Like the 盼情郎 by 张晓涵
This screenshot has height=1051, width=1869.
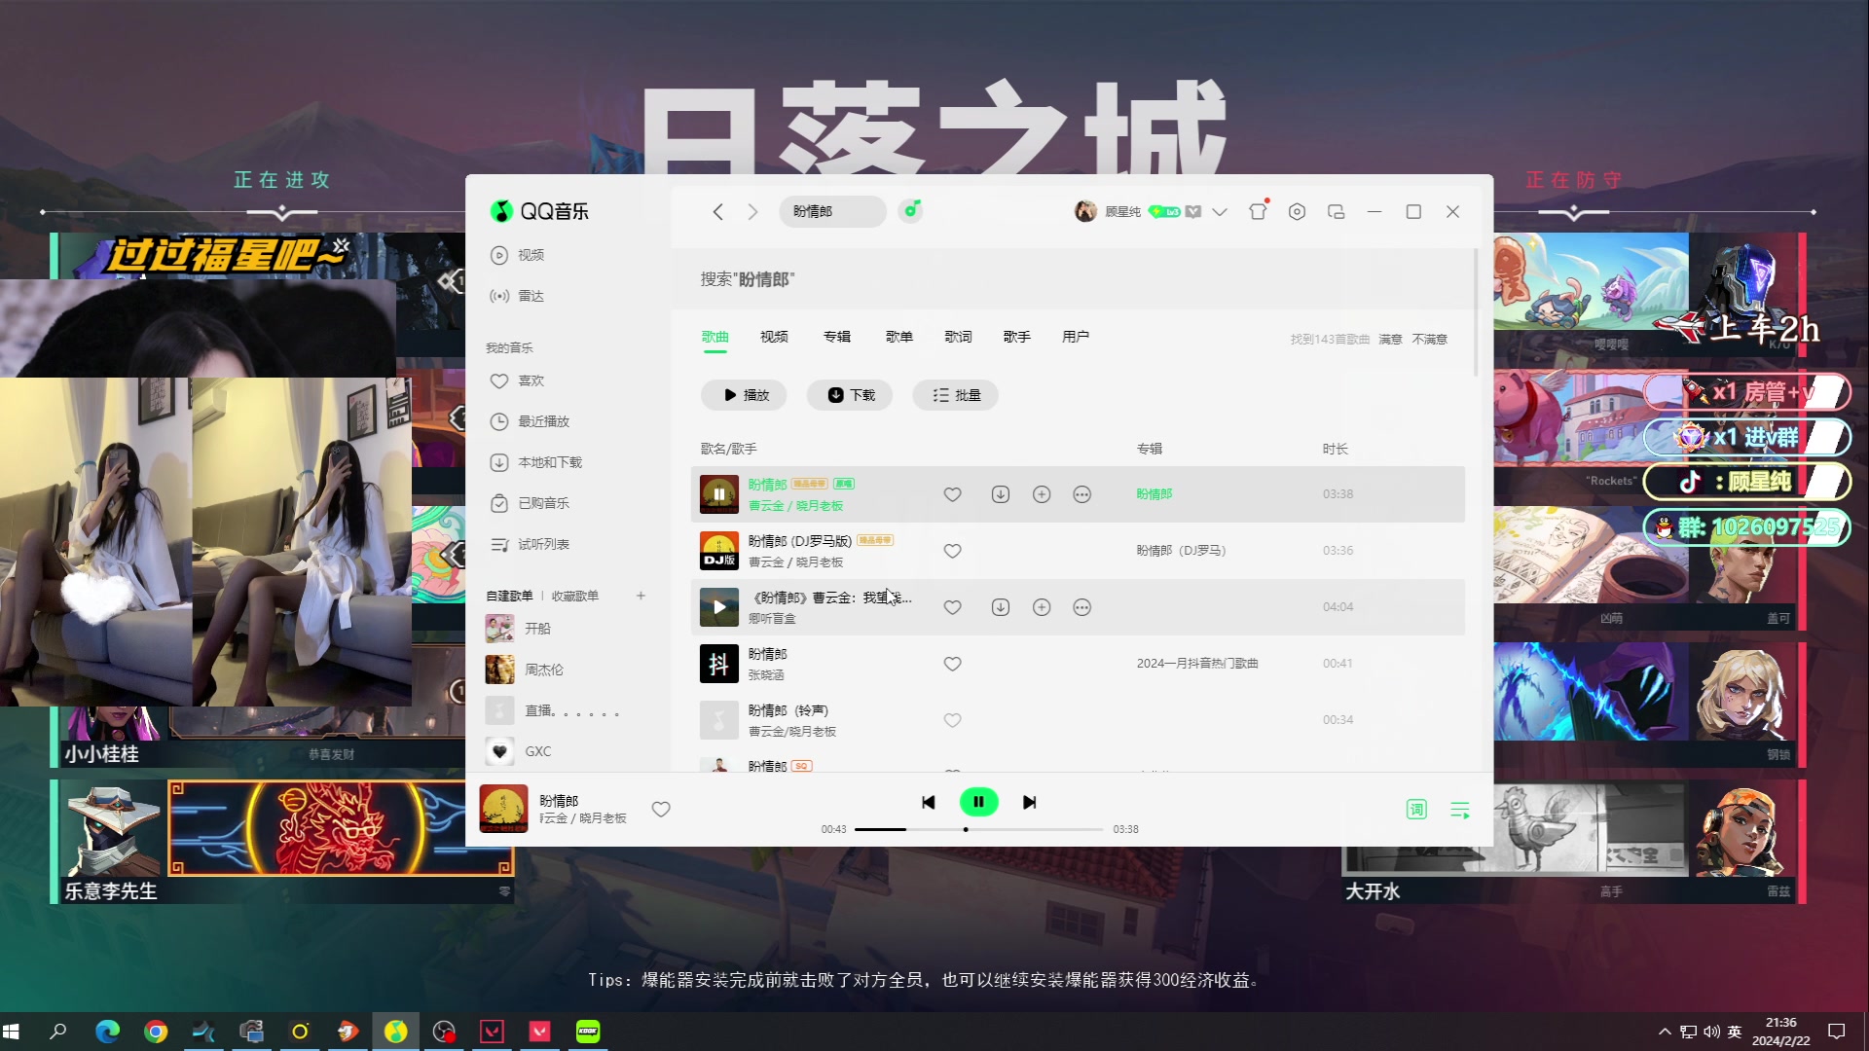click(953, 664)
